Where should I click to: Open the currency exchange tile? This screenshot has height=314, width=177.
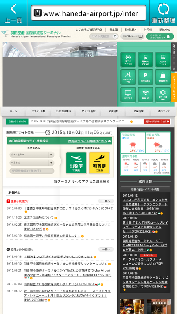tap(163, 95)
